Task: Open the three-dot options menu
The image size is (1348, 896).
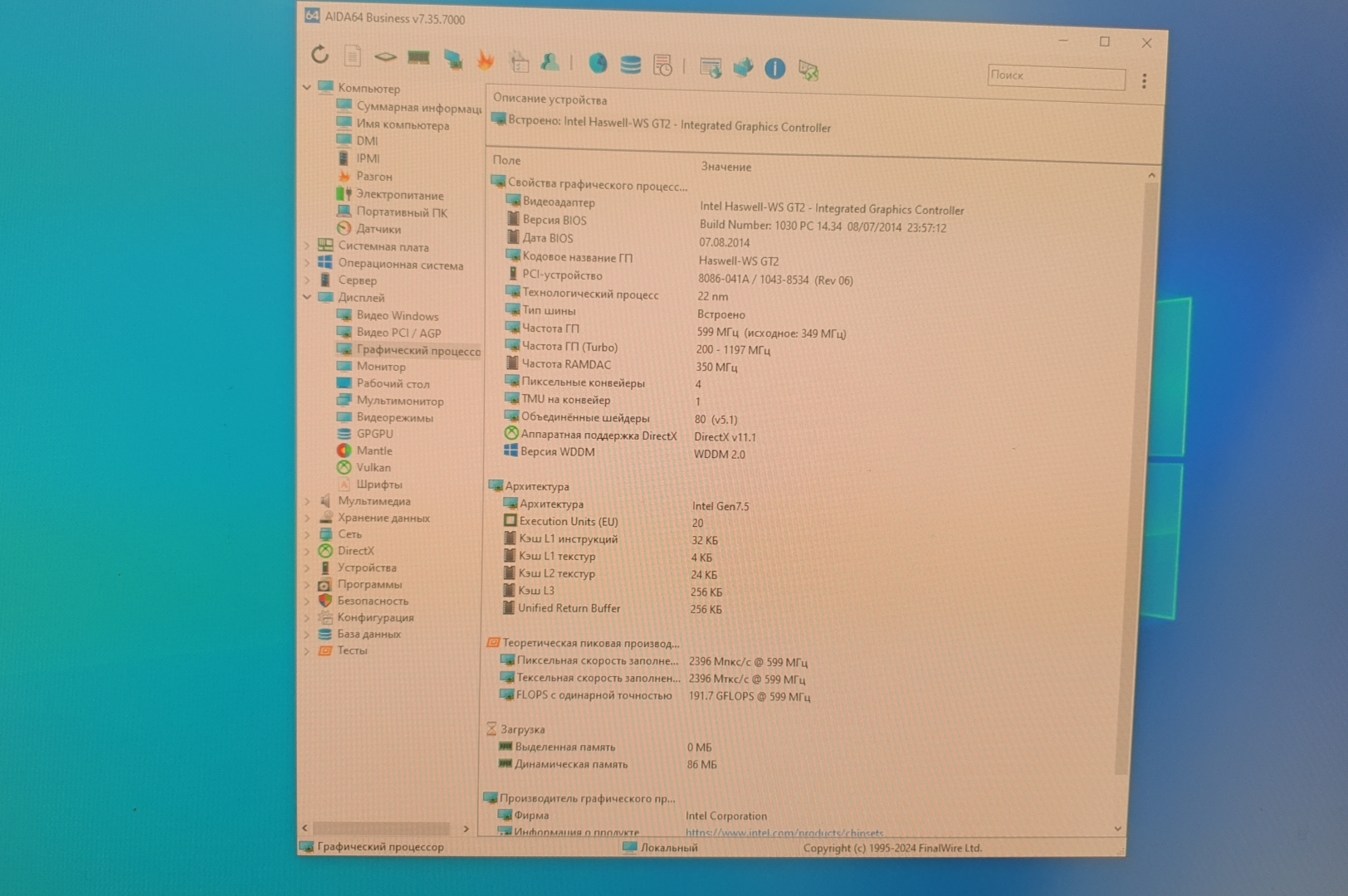Action: click(1144, 80)
